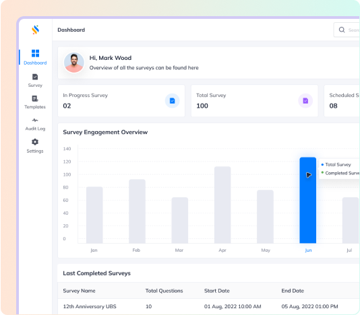Click the Jul bar in the chart
Image resolution: width=360 pixels, height=315 pixels.
click(351, 220)
